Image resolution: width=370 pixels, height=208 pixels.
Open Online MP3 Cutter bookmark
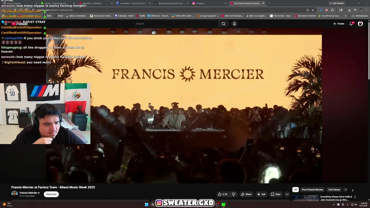pyautogui.click(x=183, y=16)
